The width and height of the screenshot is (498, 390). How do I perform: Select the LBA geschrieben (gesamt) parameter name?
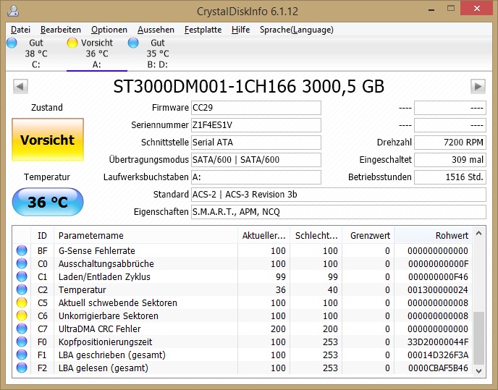111,355
